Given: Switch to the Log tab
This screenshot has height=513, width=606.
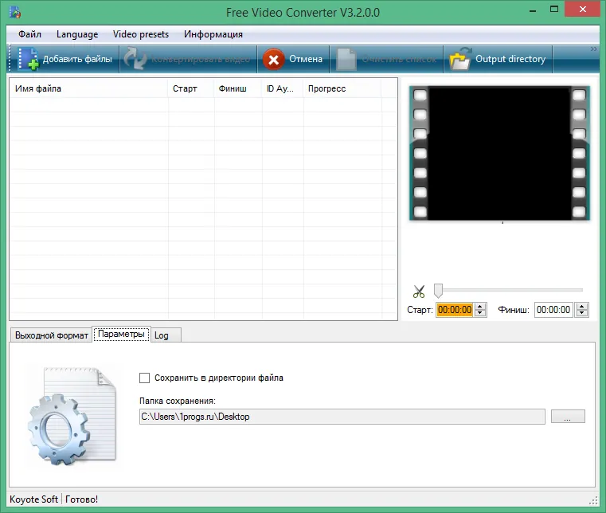Looking at the screenshot, I should click(x=166, y=335).
